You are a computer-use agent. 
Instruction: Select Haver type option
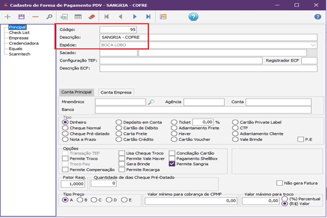click(174, 133)
